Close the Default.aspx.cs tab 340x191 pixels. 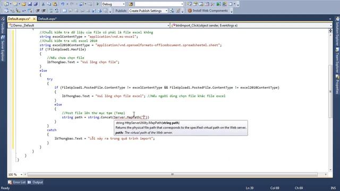34,19
